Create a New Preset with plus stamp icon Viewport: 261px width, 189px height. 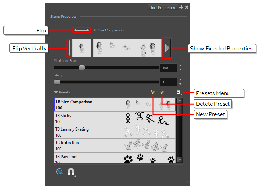153,92
